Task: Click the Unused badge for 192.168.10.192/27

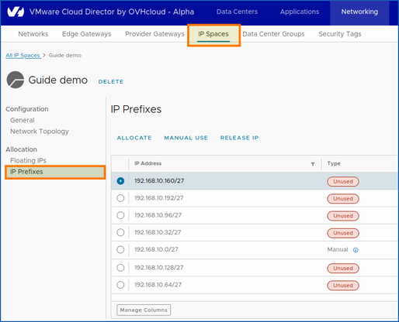Action: click(x=343, y=199)
